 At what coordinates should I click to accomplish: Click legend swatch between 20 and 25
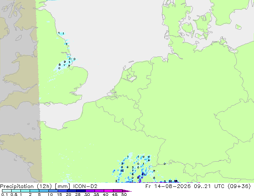tap(71, 191)
